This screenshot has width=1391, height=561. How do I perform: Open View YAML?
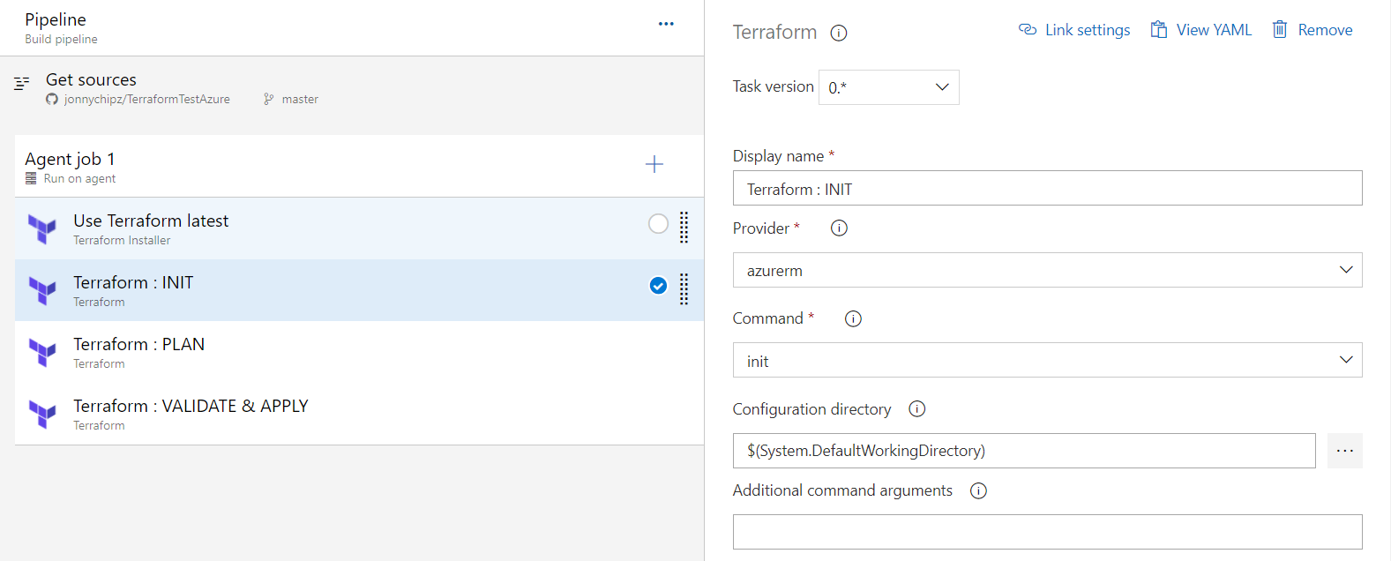pyautogui.click(x=1200, y=30)
